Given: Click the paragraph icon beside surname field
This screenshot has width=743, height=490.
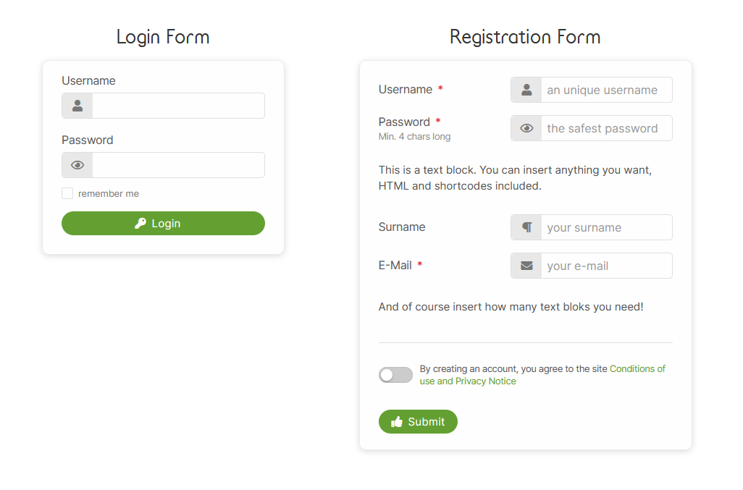Looking at the screenshot, I should pos(526,227).
